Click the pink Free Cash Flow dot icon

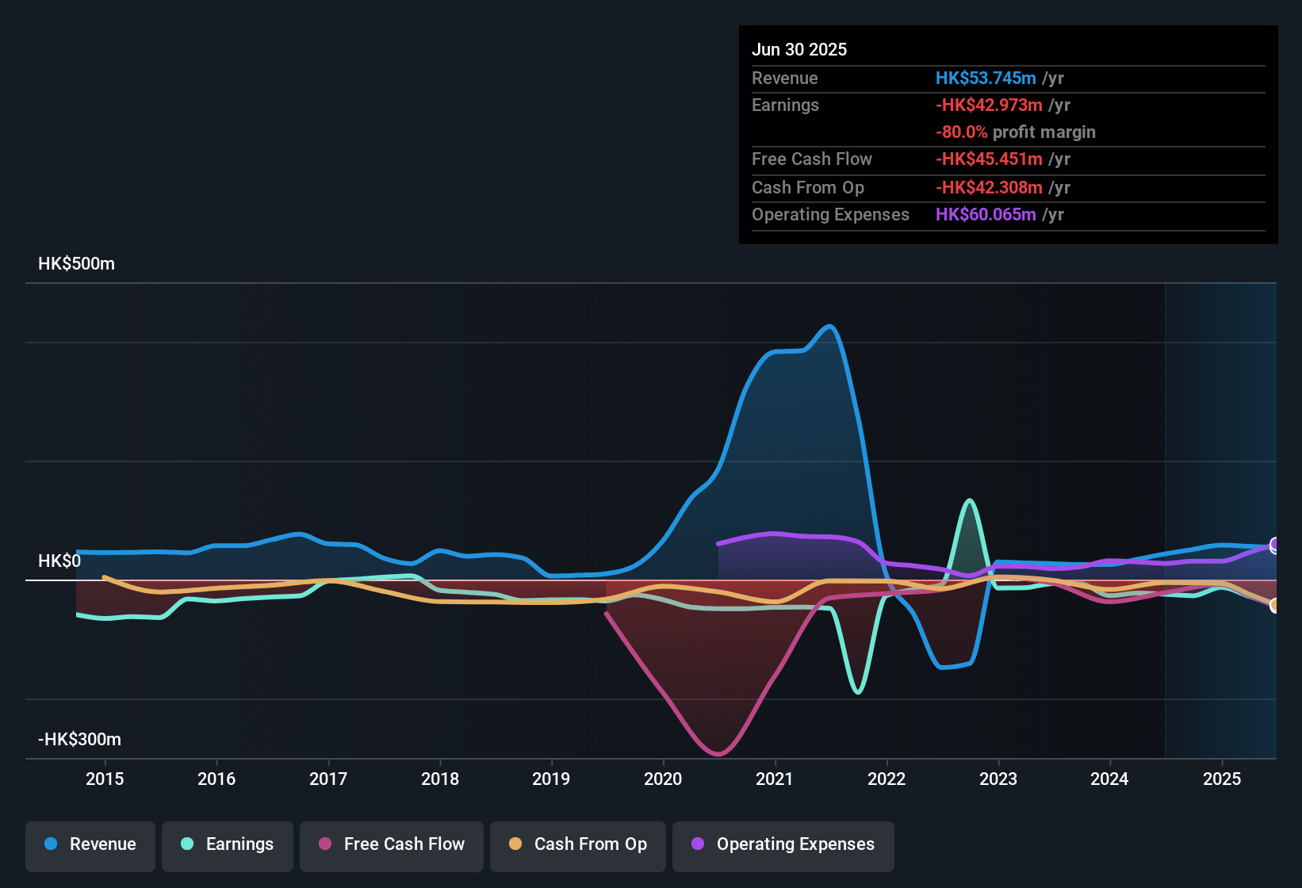click(324, 844)
